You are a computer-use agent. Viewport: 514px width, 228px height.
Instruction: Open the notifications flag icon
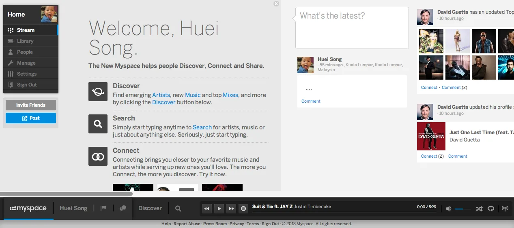pyautogui.click(x=103, y=208)
